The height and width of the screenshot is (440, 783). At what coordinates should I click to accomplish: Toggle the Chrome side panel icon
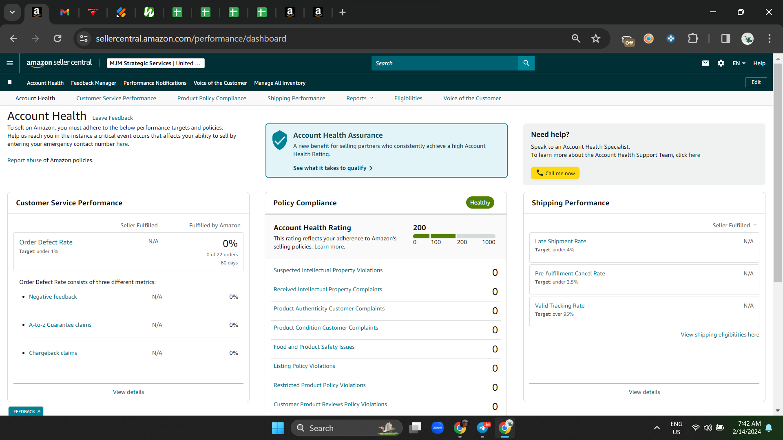[725, 38]
